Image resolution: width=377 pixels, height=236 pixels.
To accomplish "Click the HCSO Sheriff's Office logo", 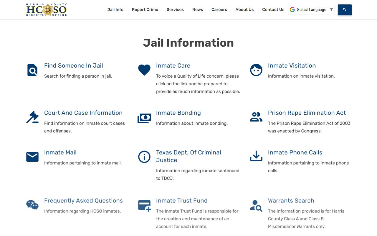I will tap(47, 10).
